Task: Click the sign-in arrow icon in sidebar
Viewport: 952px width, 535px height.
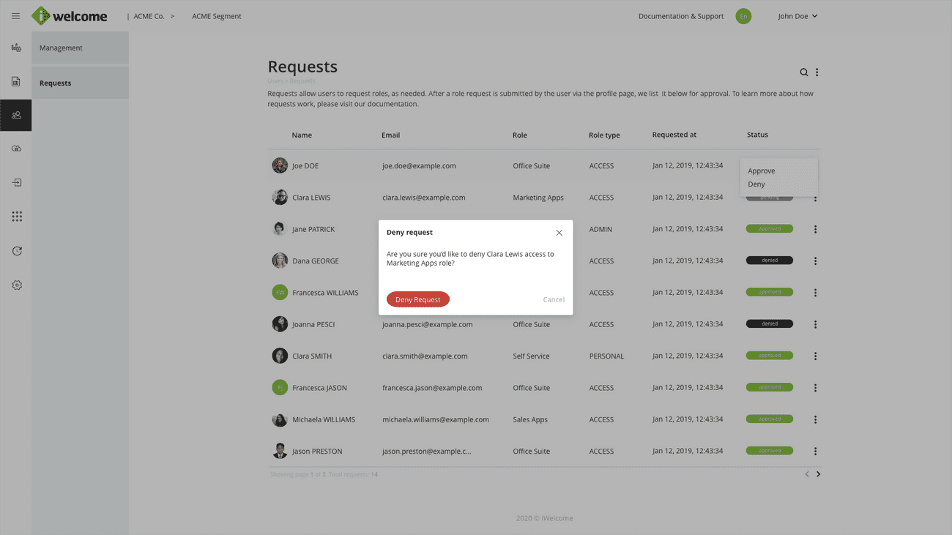Action: click(16, 182)
